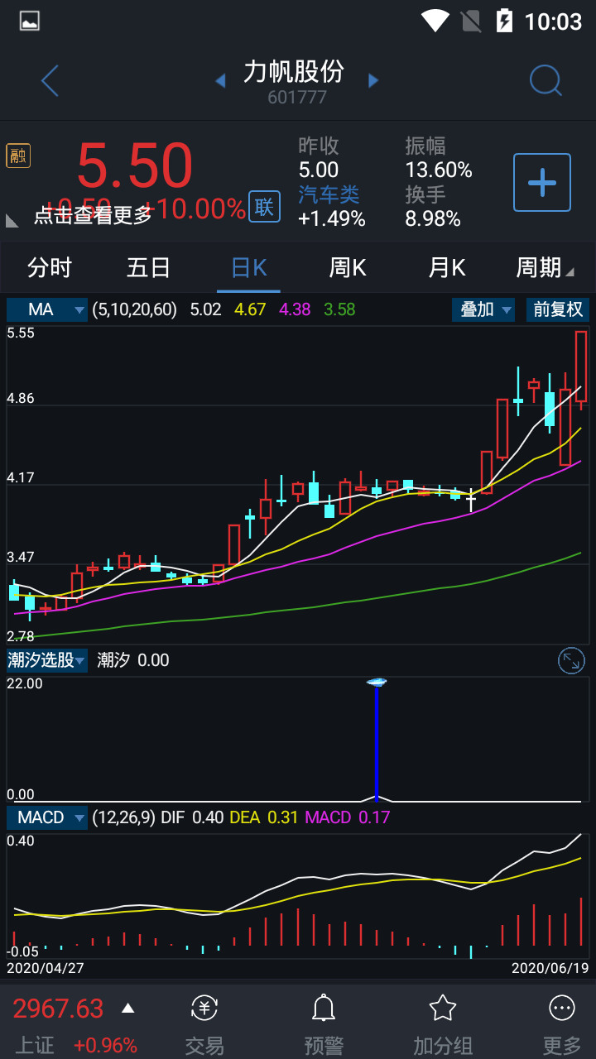Tap the stock code 601777
This screenshot has width=596, height=1059.
tap(297, 97)
